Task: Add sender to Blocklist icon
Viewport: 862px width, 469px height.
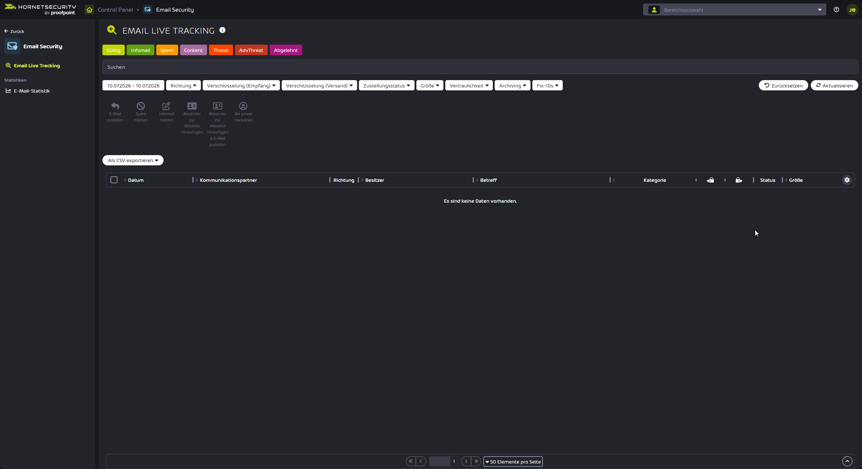Action: coord(192,106)
